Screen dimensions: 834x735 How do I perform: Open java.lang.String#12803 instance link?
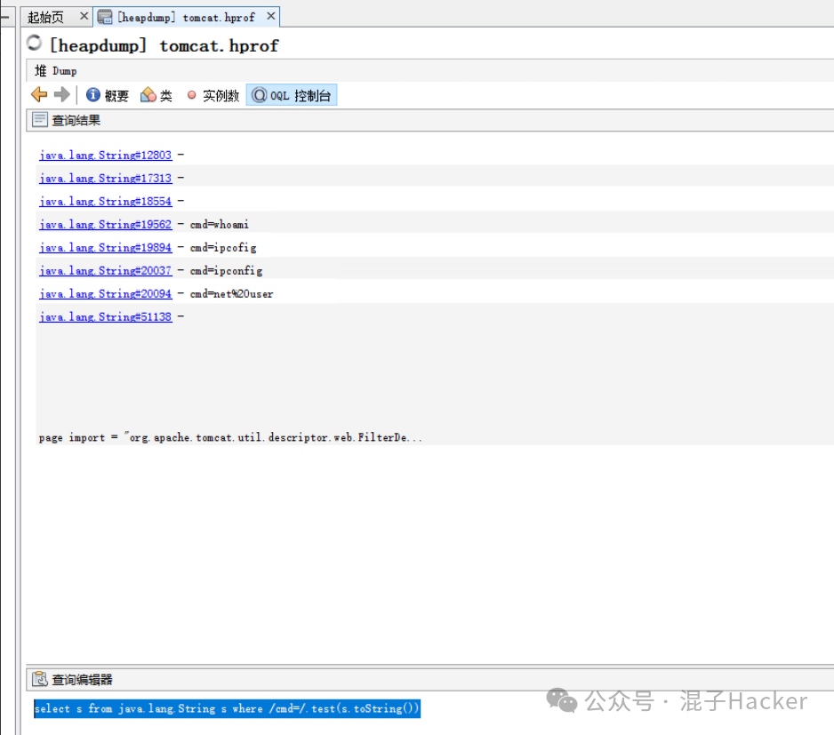pos(105,156)
